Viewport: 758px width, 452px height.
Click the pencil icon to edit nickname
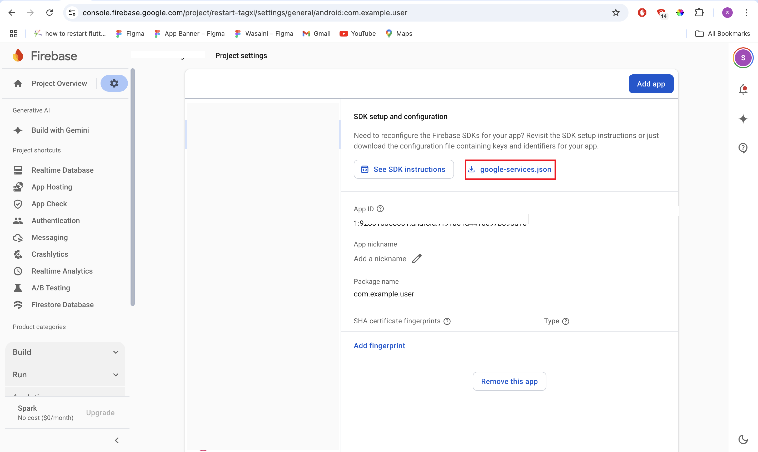[417, 259]
